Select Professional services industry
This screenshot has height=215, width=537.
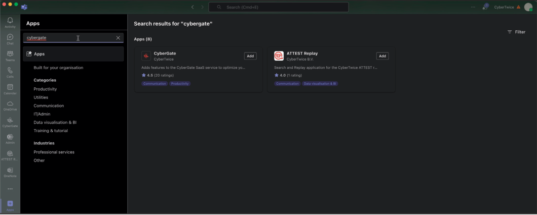pyautogui.click(x=54, y=152)
